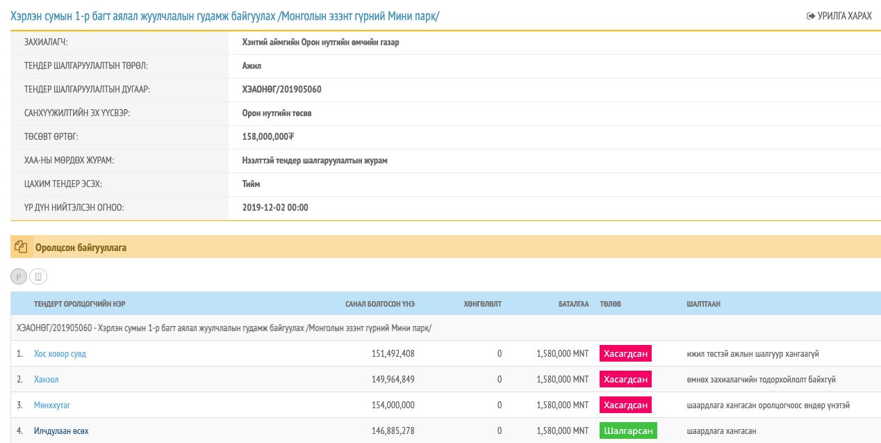Click the ruble-sign round toggle button
Screen dimensions: 881x443
tap(19, 277)
